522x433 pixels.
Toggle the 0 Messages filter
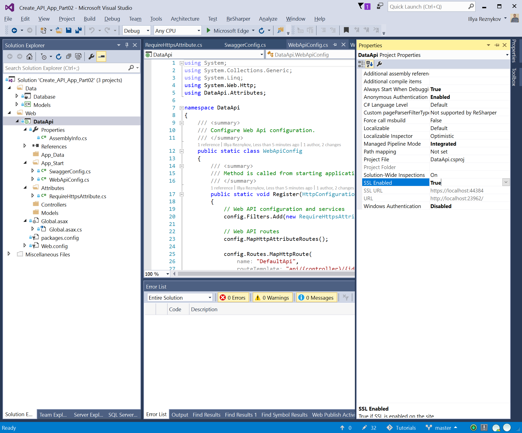click(316, 298)
